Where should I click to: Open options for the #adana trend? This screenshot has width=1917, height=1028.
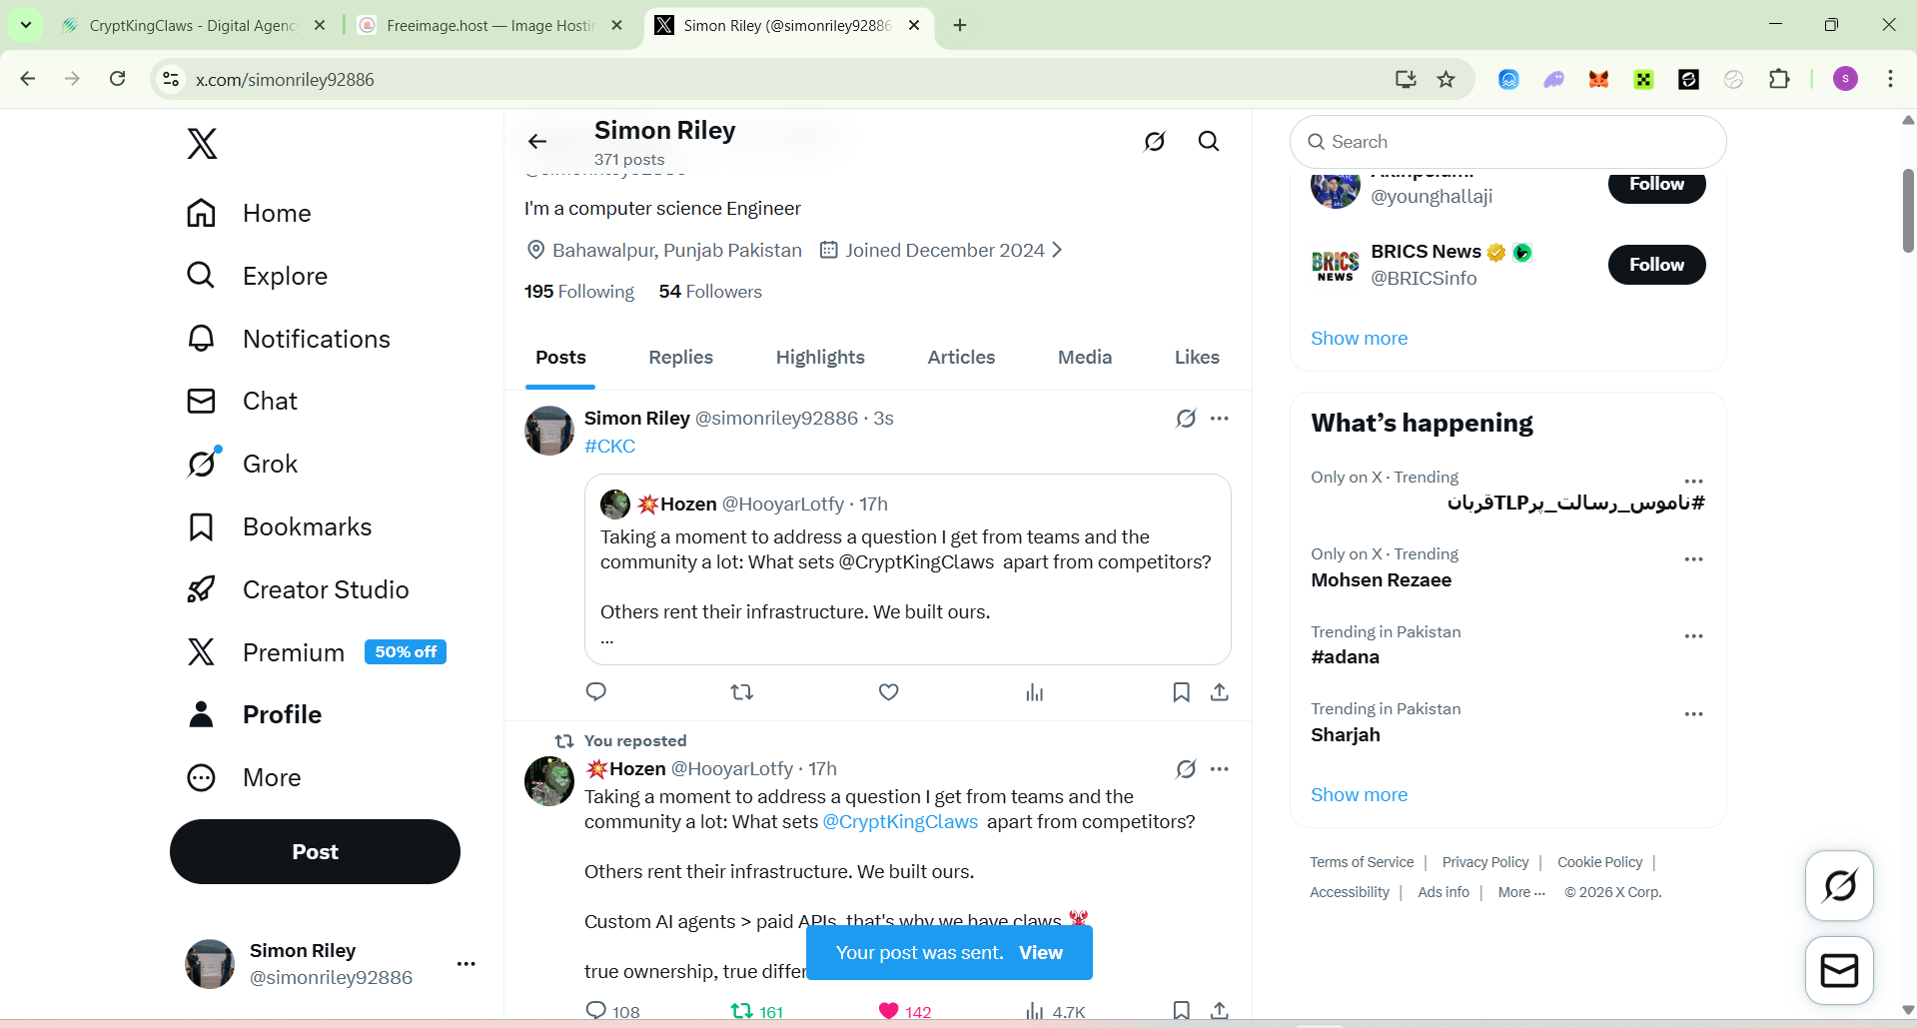(x=1693, y=636)
